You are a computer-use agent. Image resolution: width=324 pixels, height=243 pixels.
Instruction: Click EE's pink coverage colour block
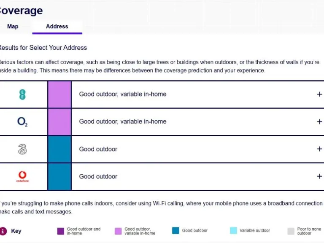(59, 94)
